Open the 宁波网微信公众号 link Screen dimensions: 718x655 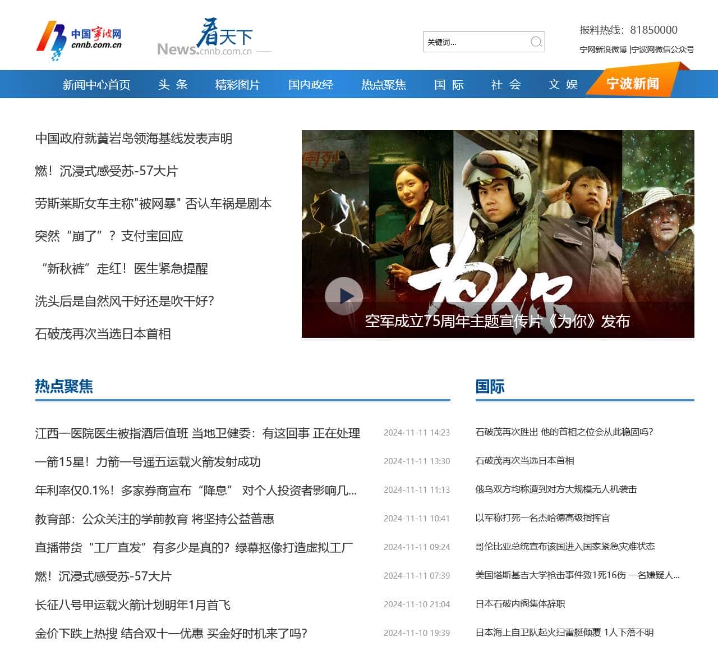[x=662, y=49]
